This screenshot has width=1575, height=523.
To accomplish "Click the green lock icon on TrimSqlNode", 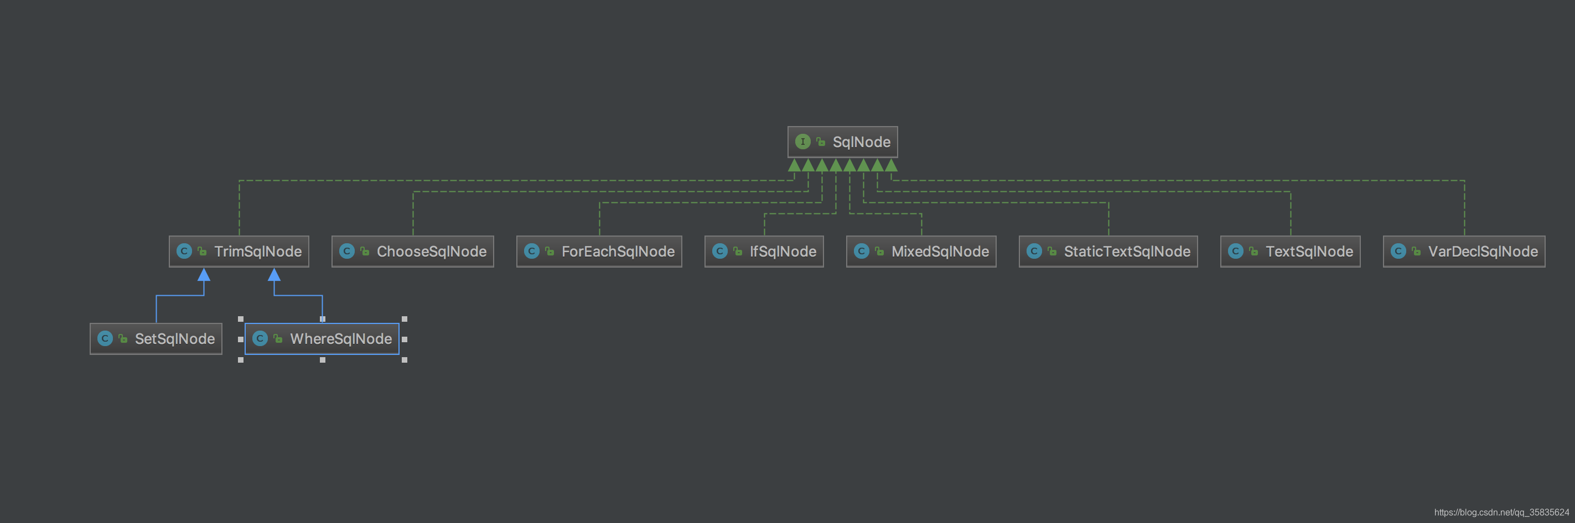I will (x=203, y=251).
